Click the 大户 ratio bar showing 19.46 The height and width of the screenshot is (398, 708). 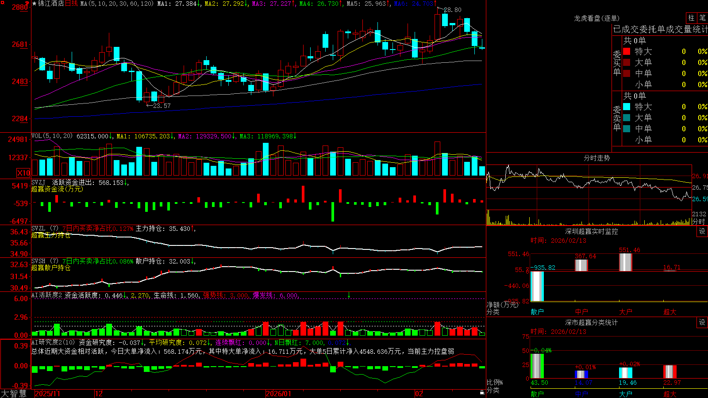(626, 373)
